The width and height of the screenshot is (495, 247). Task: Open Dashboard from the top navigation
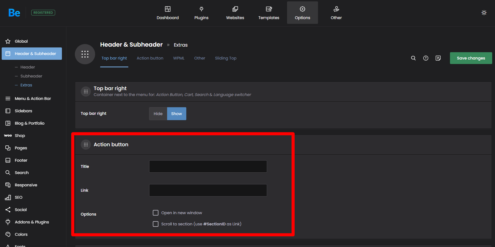pos(167,13)
